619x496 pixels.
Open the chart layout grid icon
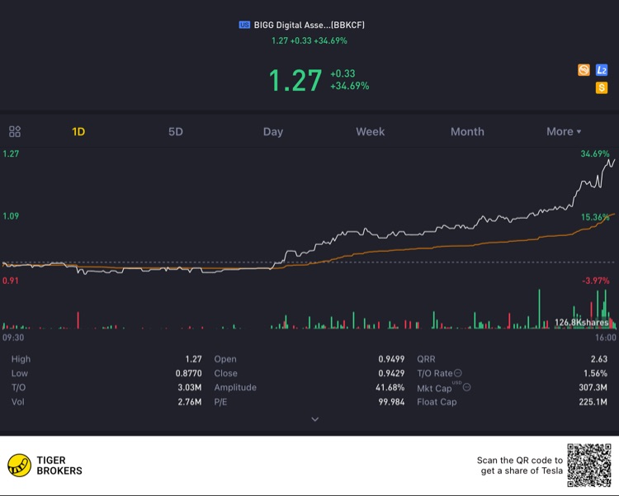(x=15, y=131)
